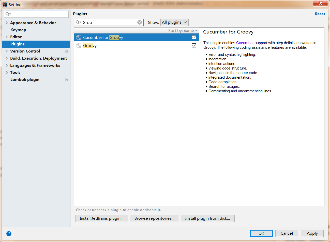Click the IntelliJ IDEA icon in title bar
330x242 pixels.
(x=5, y=4)
